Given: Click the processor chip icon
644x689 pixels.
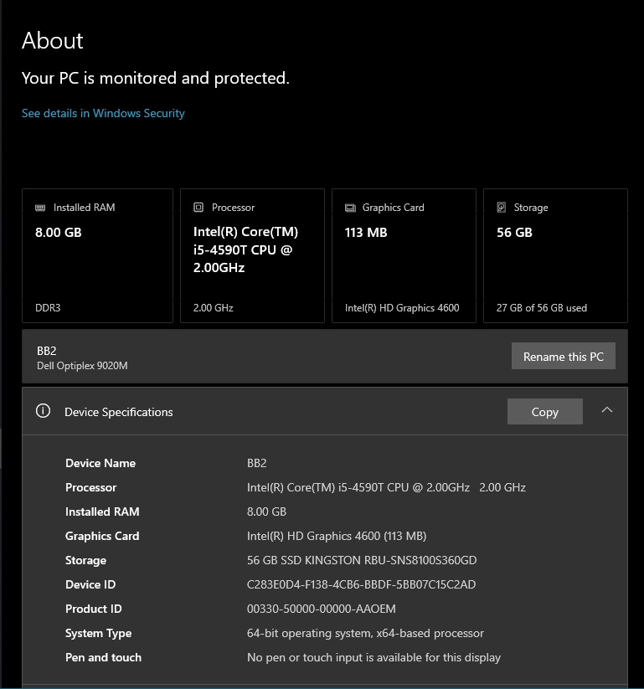Looking at the screenshot, I should coord(198,208).
